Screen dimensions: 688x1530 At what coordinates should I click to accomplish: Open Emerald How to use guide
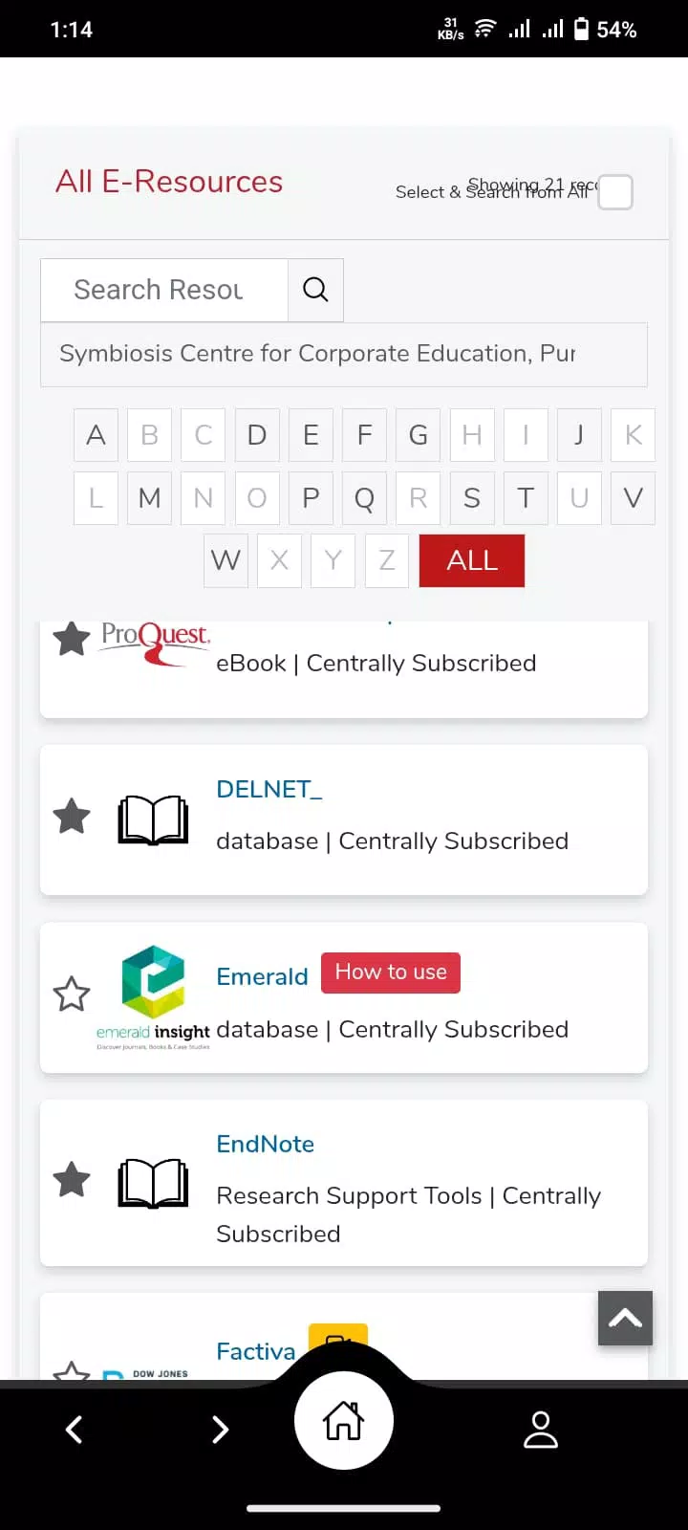tap(391, 973)
